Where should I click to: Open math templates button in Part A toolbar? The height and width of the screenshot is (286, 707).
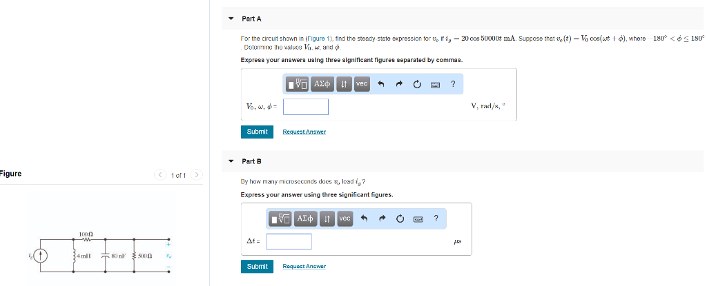coord(298,84)
